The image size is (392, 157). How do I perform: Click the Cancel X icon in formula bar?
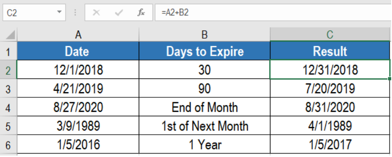96,12
